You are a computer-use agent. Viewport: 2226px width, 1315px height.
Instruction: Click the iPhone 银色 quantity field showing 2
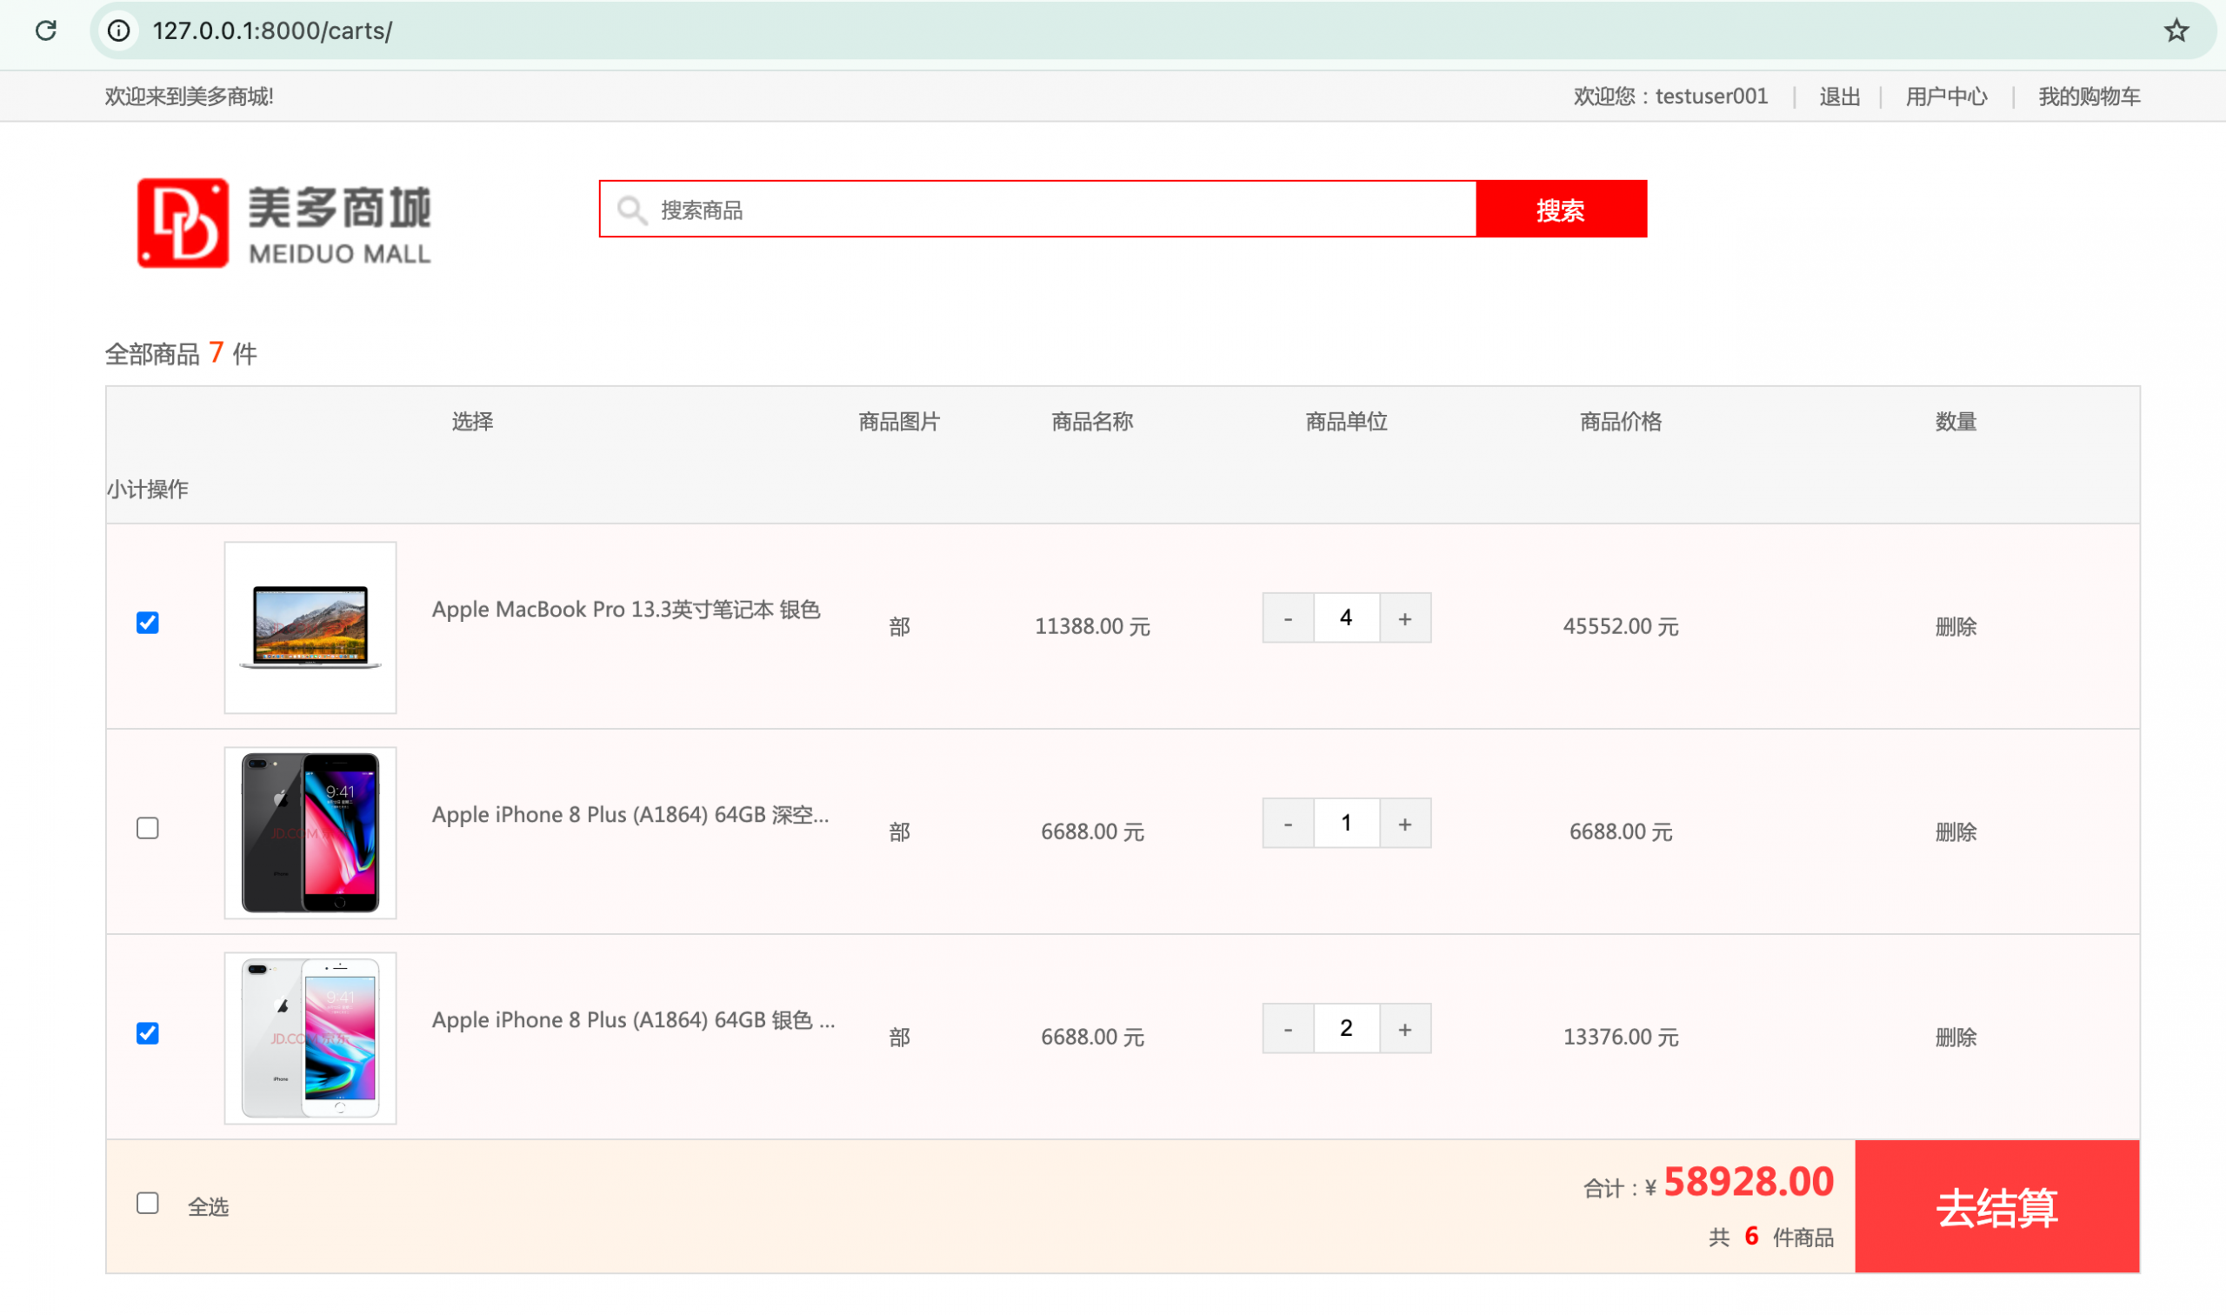[1346, 1028]
